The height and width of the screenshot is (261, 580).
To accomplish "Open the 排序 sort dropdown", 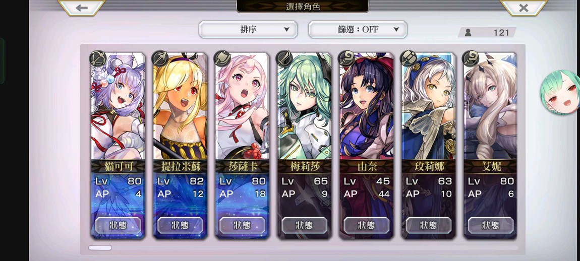I will click(x=248, y=30).
